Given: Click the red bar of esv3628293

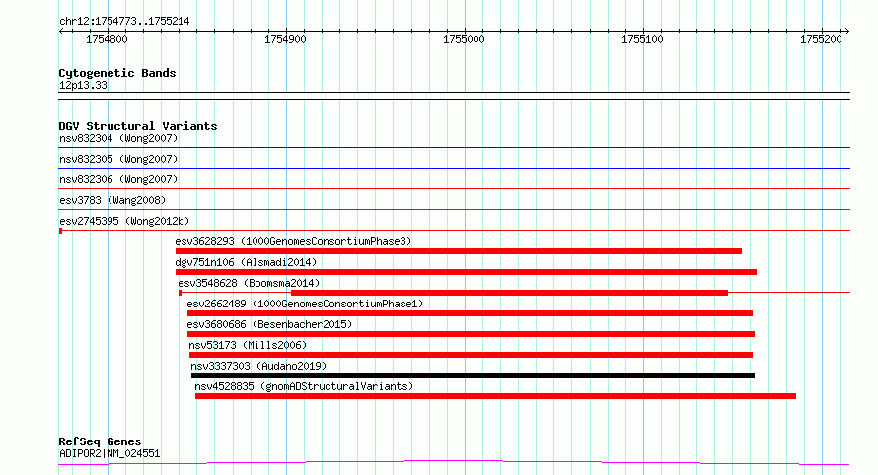Looking at the screenshot, I should (459, 251).
